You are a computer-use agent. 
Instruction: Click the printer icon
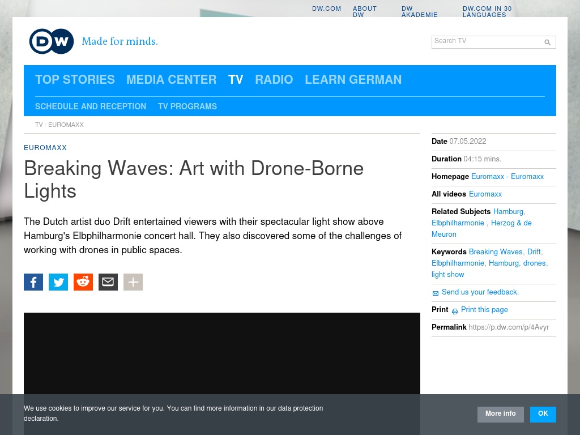pos(455,312)
